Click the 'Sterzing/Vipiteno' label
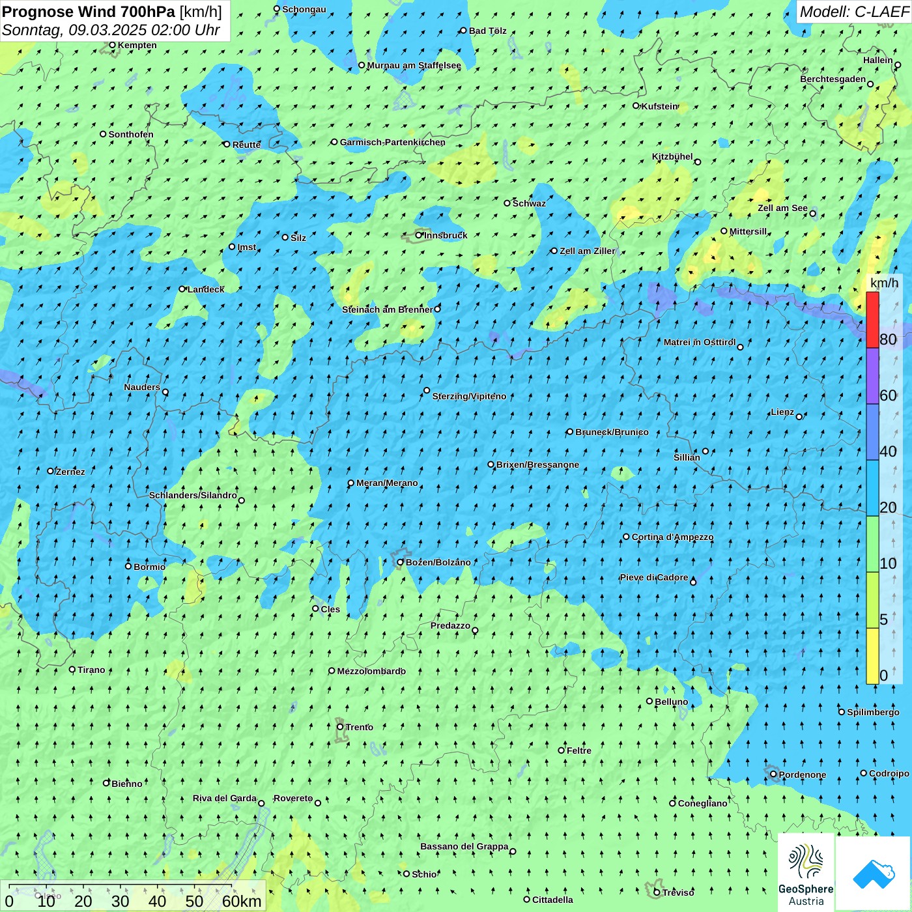This screenshot has height=912, width=912. (x=469, y=396)
